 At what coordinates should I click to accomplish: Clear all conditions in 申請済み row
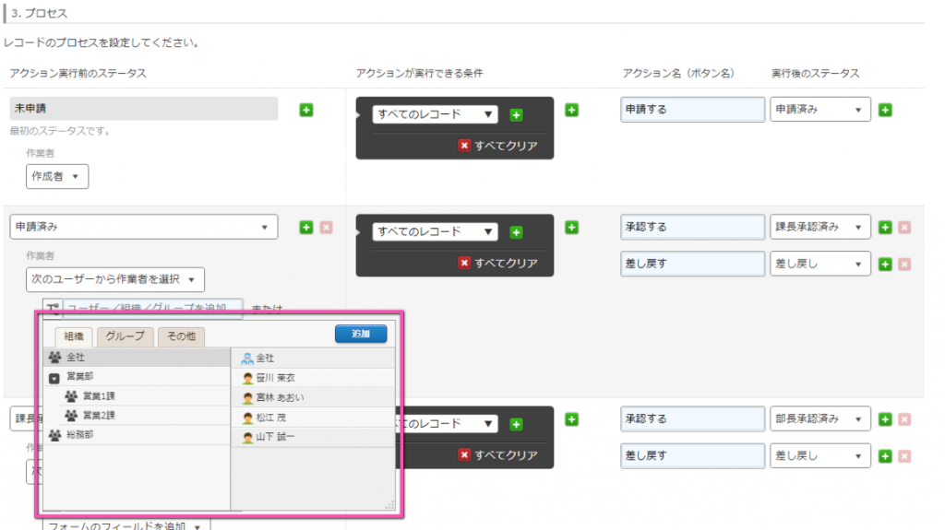tap(497, 264)
